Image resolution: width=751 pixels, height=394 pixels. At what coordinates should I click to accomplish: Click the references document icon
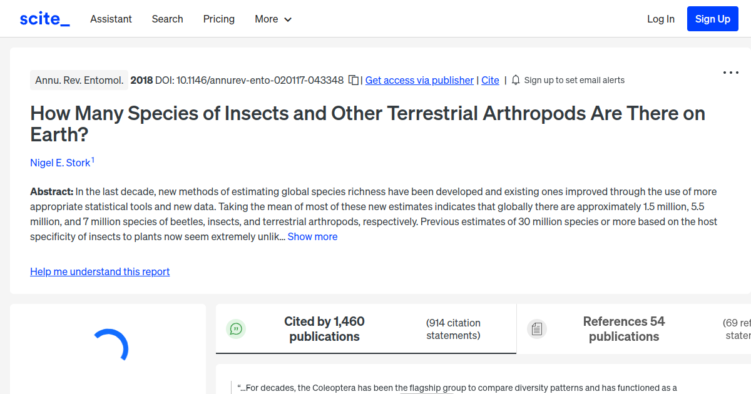[537, 328]
